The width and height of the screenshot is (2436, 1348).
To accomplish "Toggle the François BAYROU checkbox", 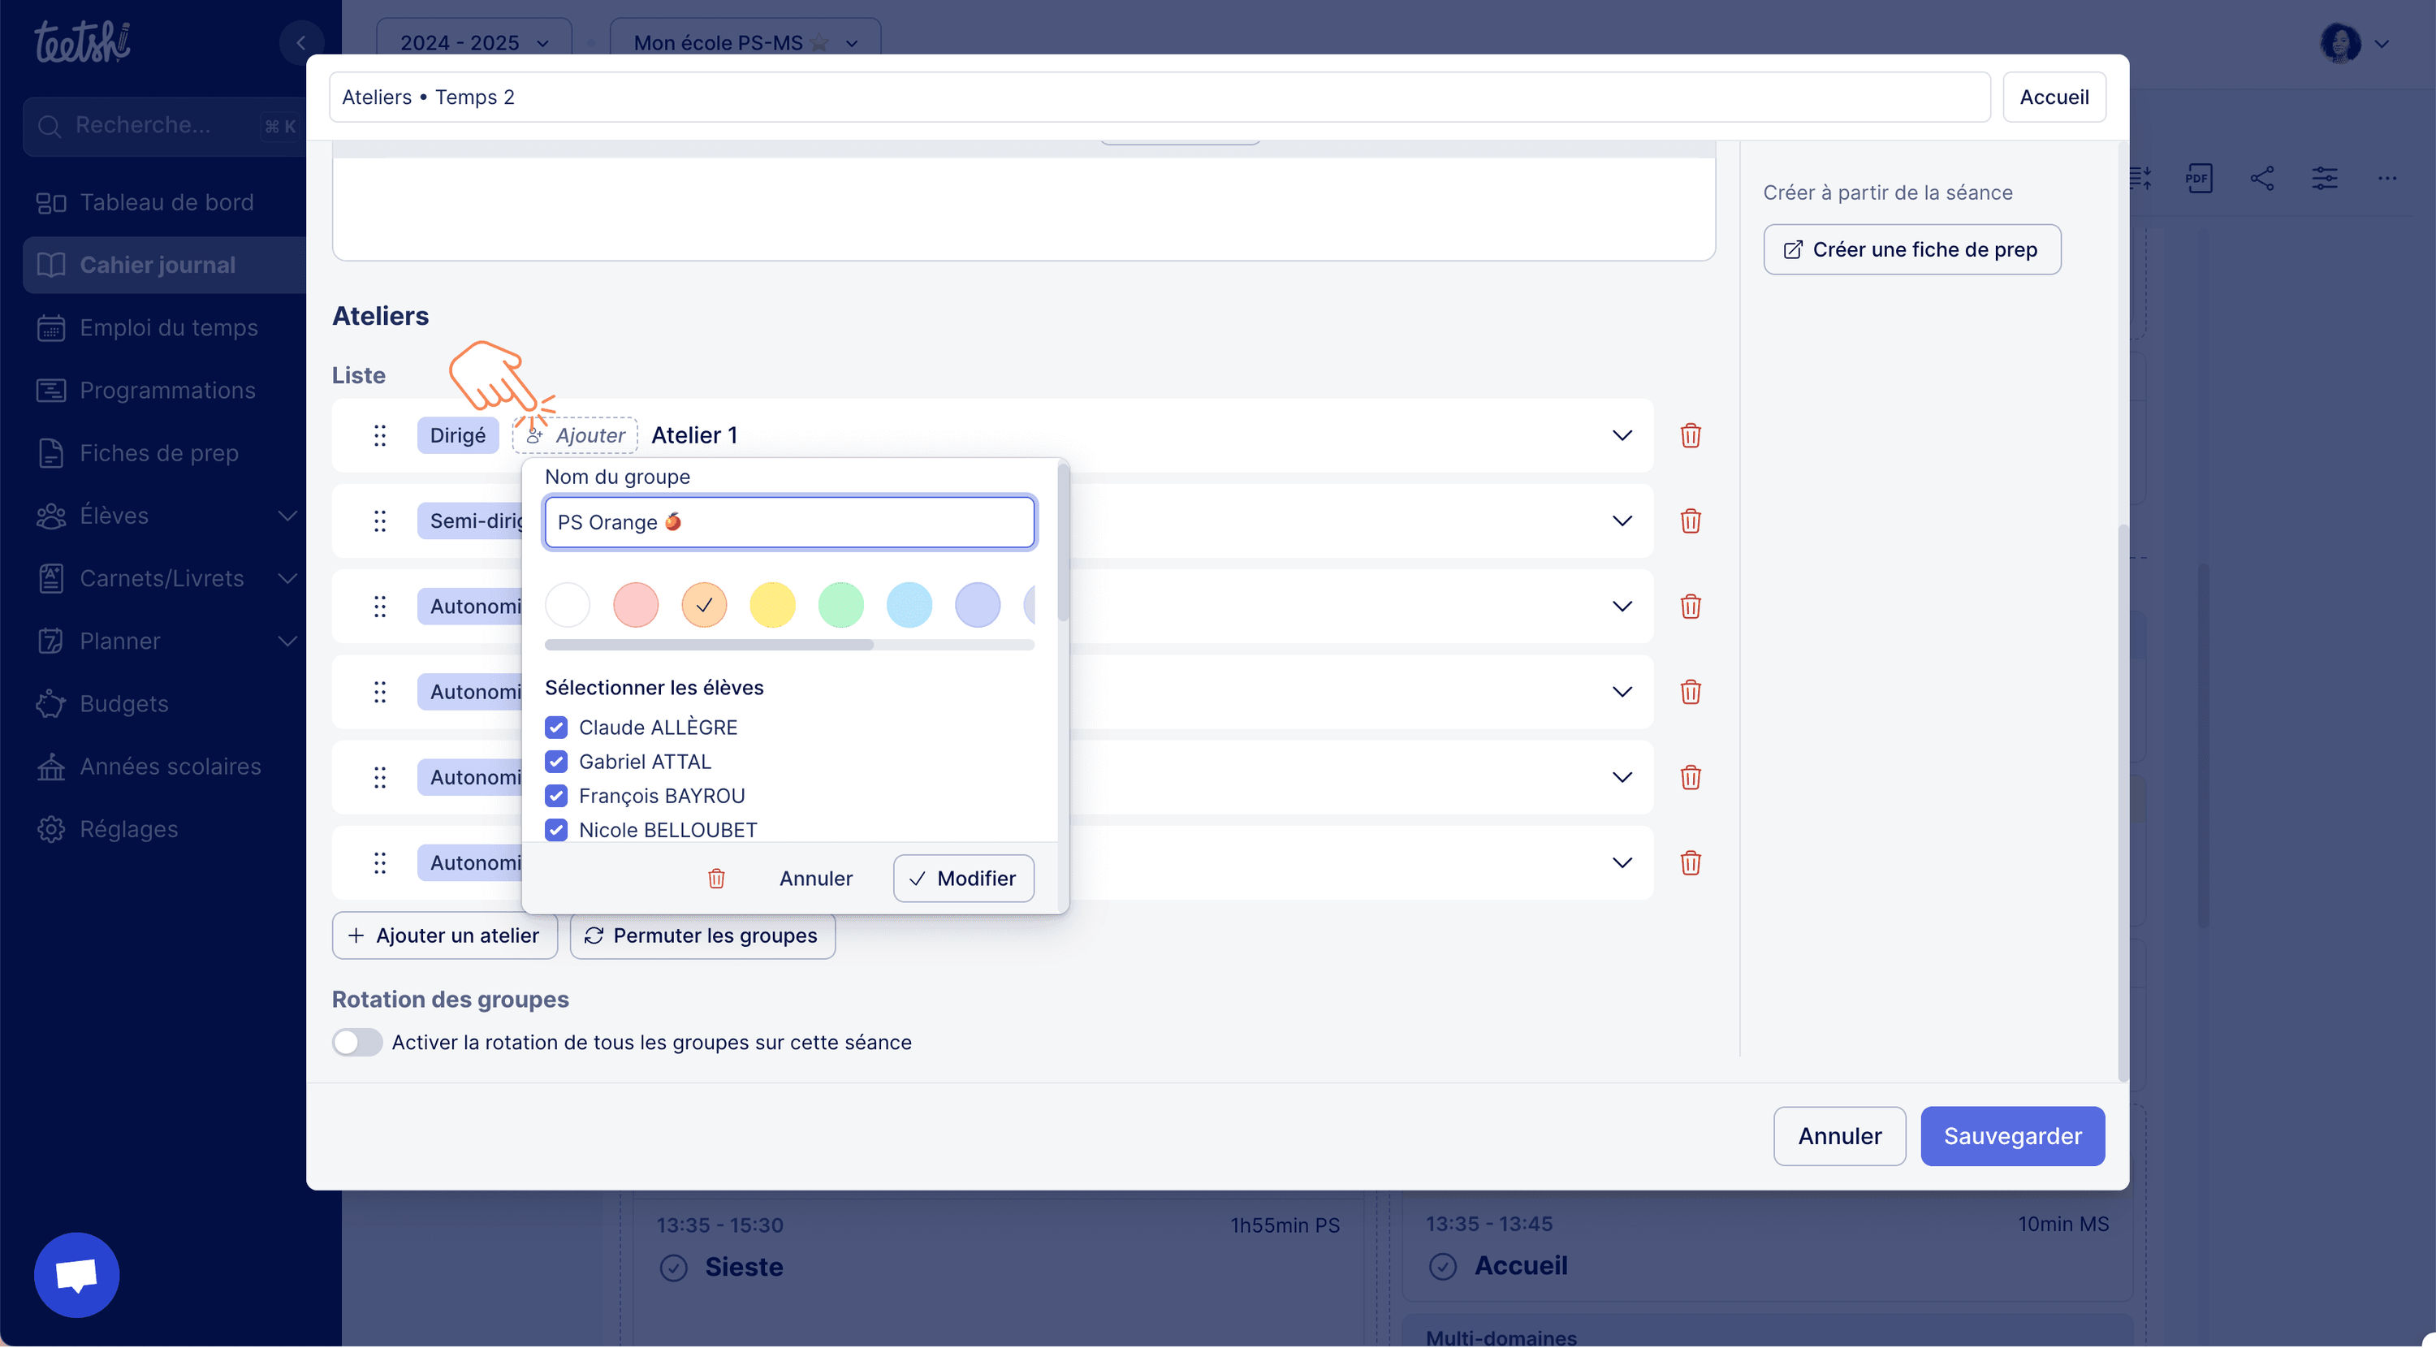I will [x=556, y=795].
